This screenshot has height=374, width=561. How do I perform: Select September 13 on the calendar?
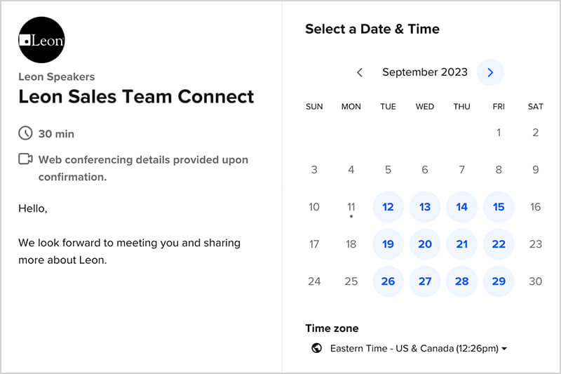425,207
